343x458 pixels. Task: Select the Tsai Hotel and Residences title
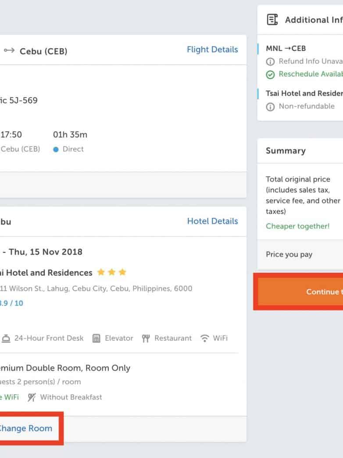point(46,273)
